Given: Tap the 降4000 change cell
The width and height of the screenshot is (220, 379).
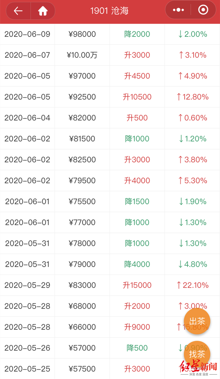Looking at the screenshot, I should (137, 264).
